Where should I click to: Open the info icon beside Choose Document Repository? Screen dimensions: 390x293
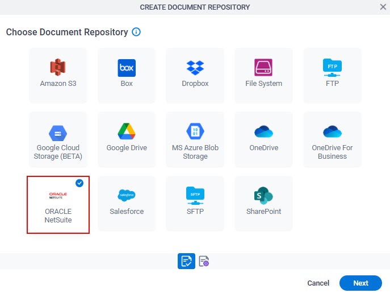pyautogui.click(x=136, y=32)
